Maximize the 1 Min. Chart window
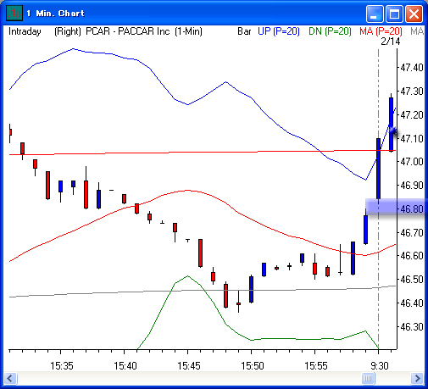The height and width of the screenshot is (389, 428). pyautogui.click(x=394, y=14)
